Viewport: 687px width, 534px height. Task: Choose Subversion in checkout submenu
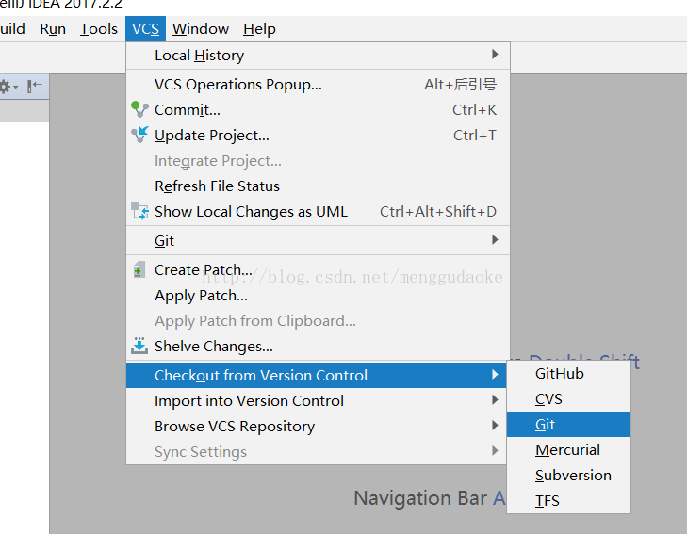point(568,475)
